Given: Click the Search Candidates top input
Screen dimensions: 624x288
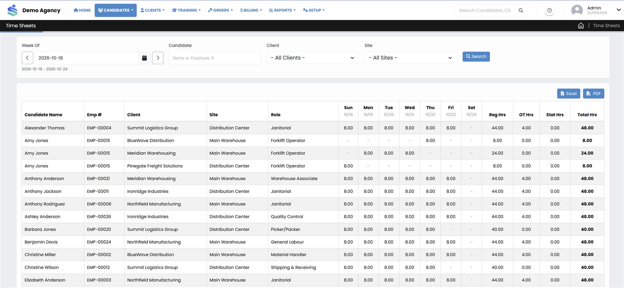Looking at the screenshot, I should (485, 11).
